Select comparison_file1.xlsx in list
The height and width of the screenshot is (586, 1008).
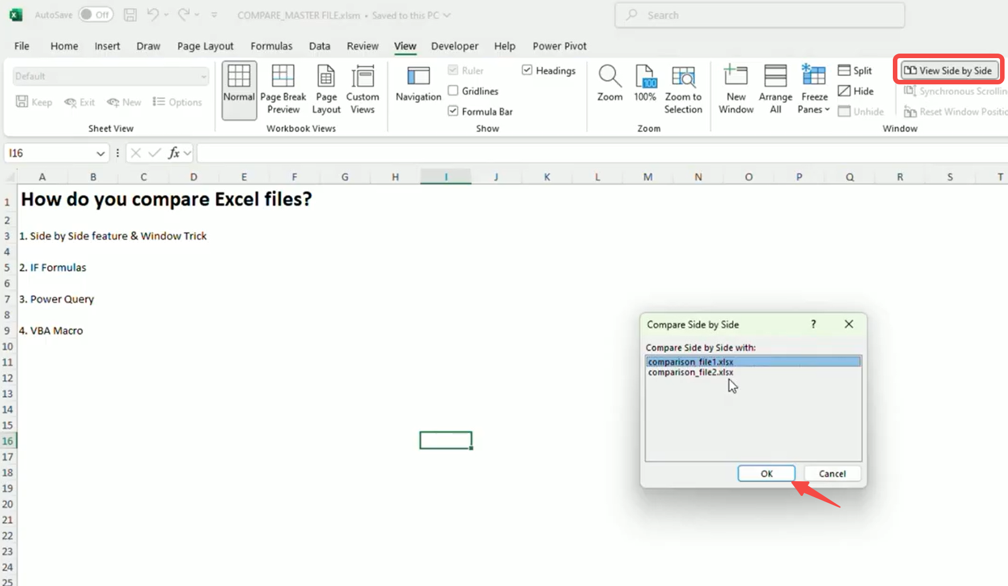[753, 361]
